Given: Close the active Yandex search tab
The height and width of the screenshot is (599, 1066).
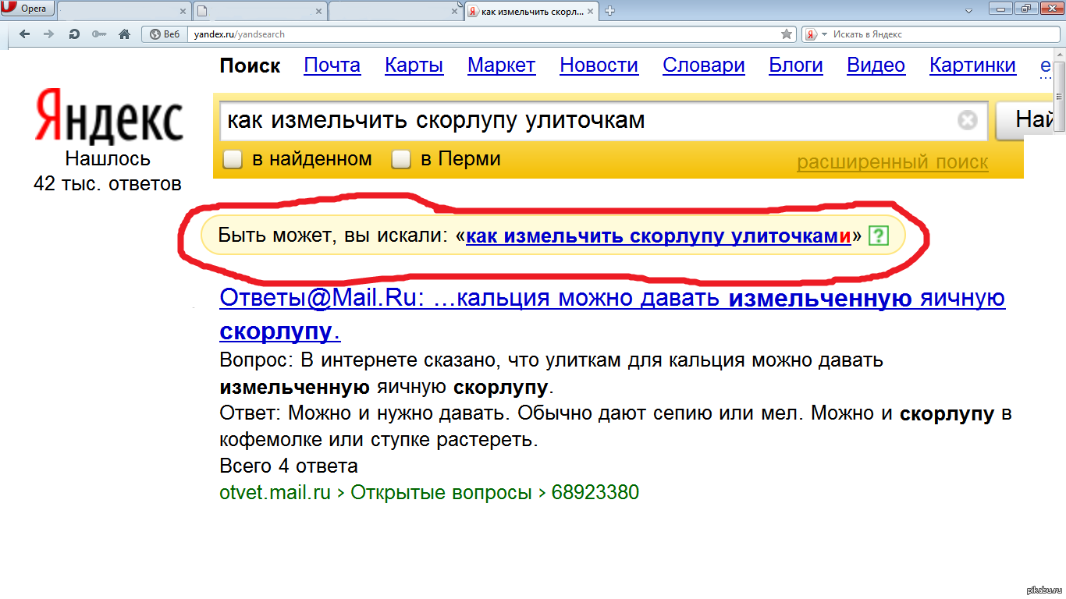Looking at the screenshot, I should tap(592, 11).
